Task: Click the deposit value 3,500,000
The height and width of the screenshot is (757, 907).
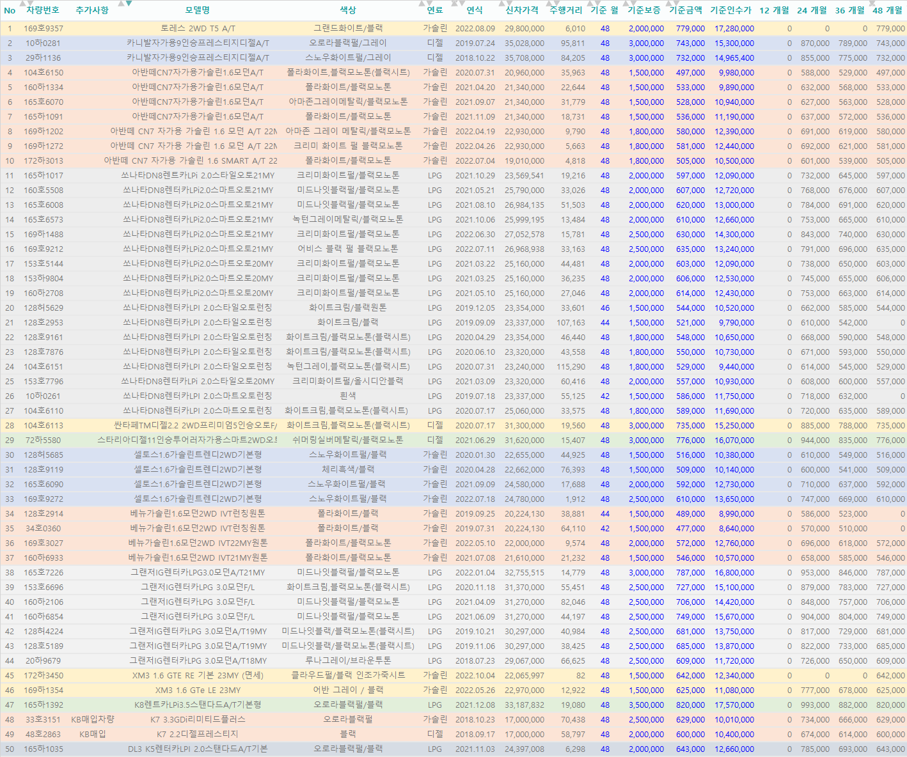Action: (646, 705)
